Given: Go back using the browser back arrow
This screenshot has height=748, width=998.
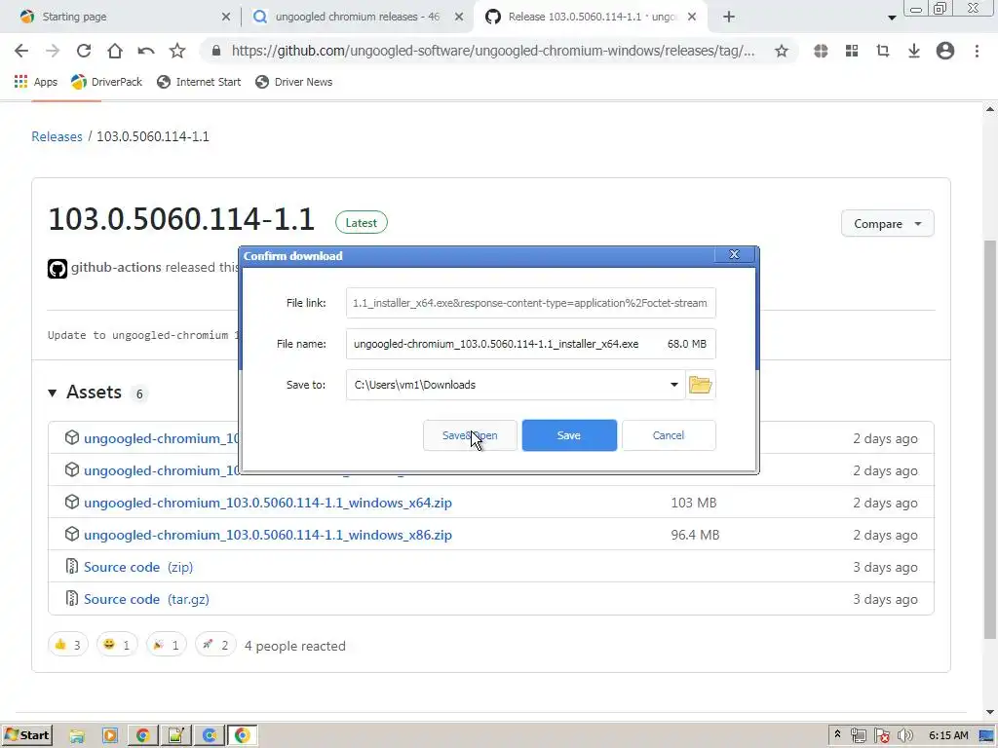Looking at the screenshot, I should pyautogui.click(x=21, y=51).
